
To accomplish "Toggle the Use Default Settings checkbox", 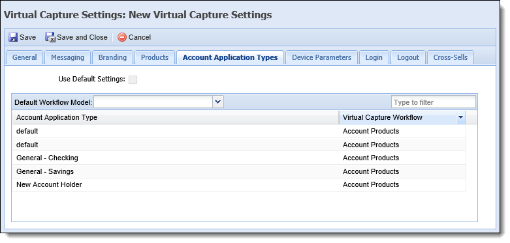I will [133, 79].
